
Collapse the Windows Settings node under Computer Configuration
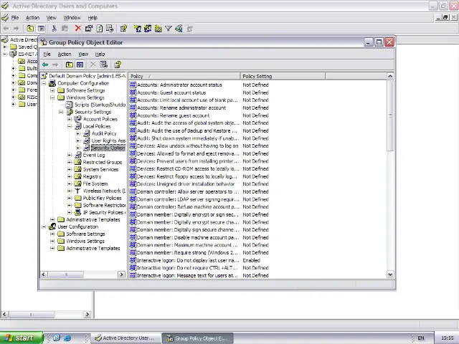pos(52,97)
